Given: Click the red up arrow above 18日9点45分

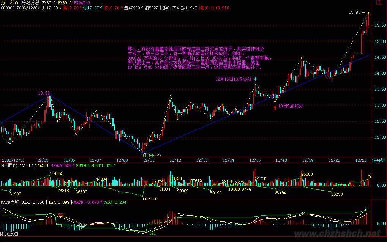Looking at the screenshot, I should point(275,107).
